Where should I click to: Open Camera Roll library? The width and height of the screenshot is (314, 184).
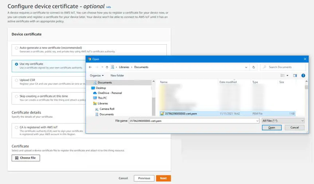pyautogui.click(x=107, y=109)
